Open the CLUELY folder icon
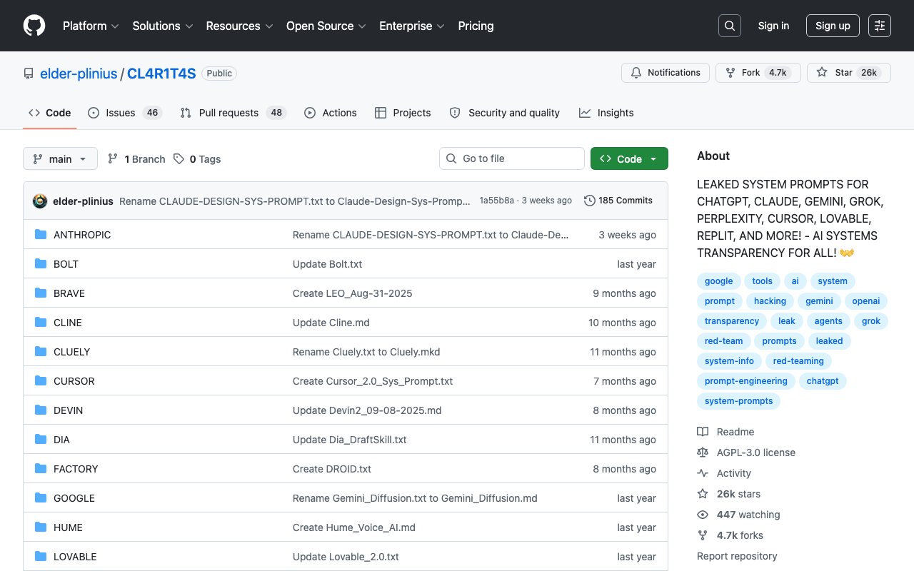Image resolution: width=914 pixels, height=571 pixels. coord(41,352)
